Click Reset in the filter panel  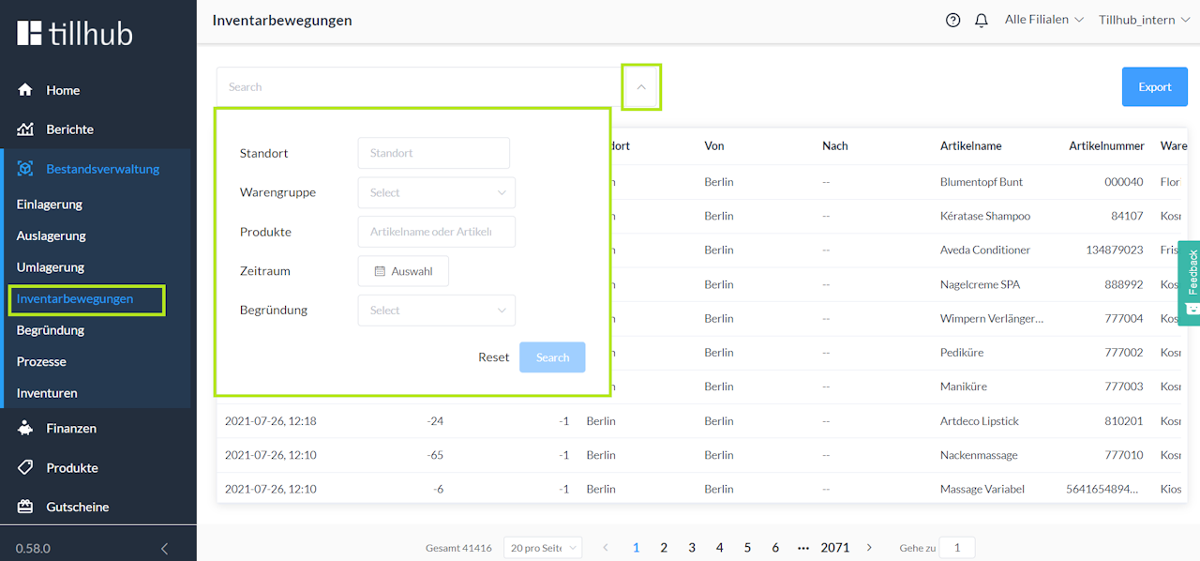click(493, 357)
